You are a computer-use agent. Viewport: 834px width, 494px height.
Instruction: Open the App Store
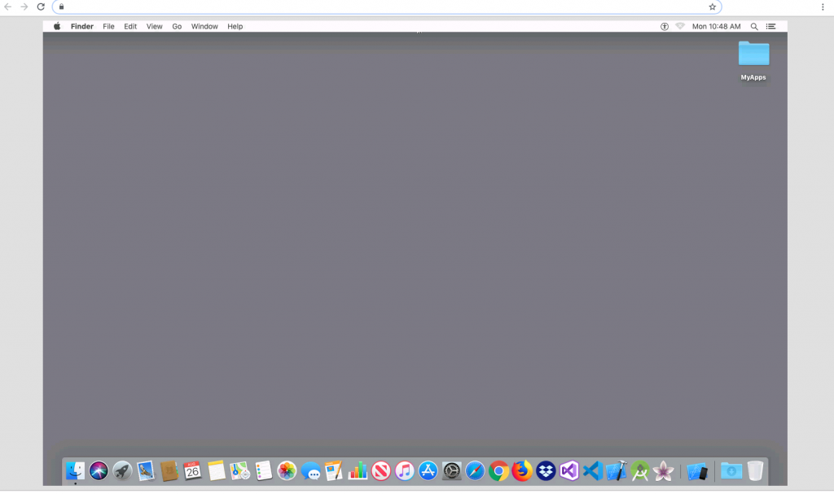click(x=428, y=470)
